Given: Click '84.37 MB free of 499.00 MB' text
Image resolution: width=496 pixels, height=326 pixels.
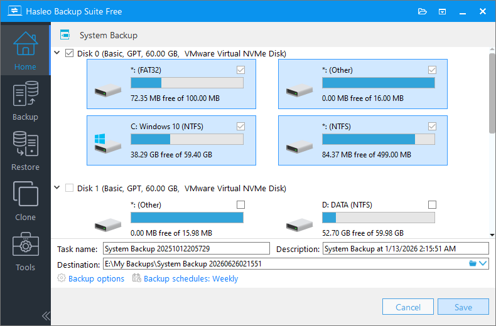Looking at the screenshot, I should 366,155.
